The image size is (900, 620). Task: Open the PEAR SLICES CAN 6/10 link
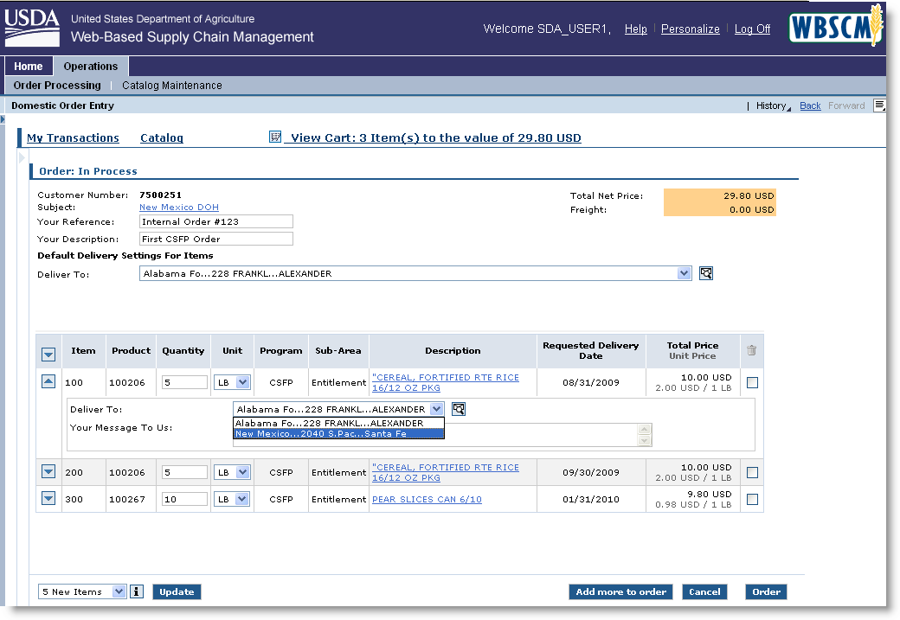point(427,499)
